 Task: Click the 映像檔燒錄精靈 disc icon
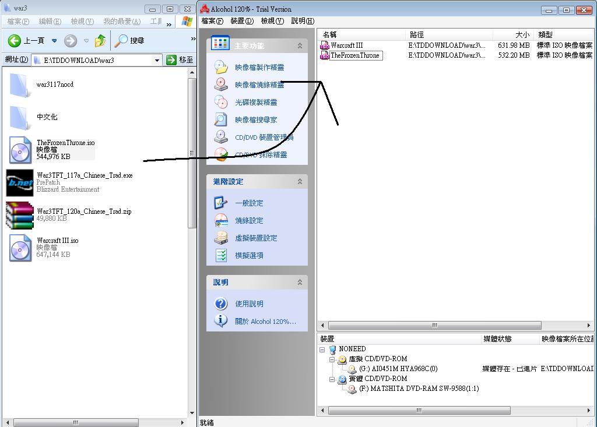pyautogui.click(x=221, y=84)
